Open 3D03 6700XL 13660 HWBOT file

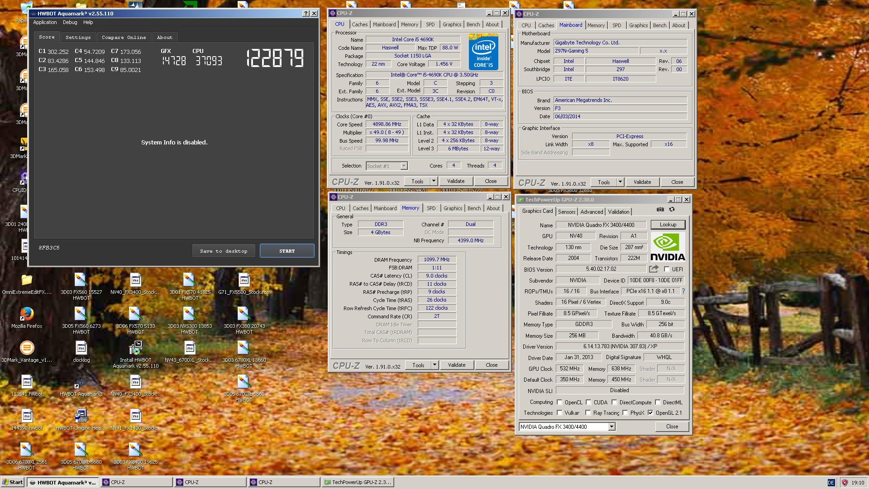(244, 354)
